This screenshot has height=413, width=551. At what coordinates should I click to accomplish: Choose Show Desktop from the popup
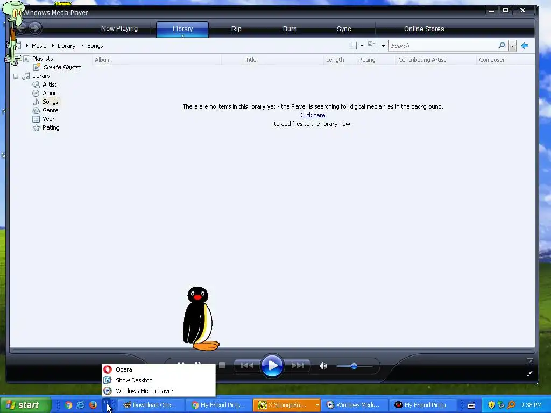159,380
